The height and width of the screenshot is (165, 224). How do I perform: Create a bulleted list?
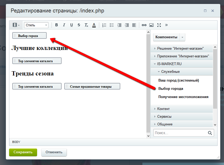pos(112,25)
